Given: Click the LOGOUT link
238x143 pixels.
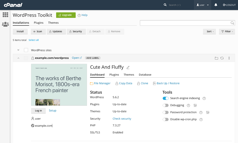Looking at the screenshot, I should click(229, 5).
